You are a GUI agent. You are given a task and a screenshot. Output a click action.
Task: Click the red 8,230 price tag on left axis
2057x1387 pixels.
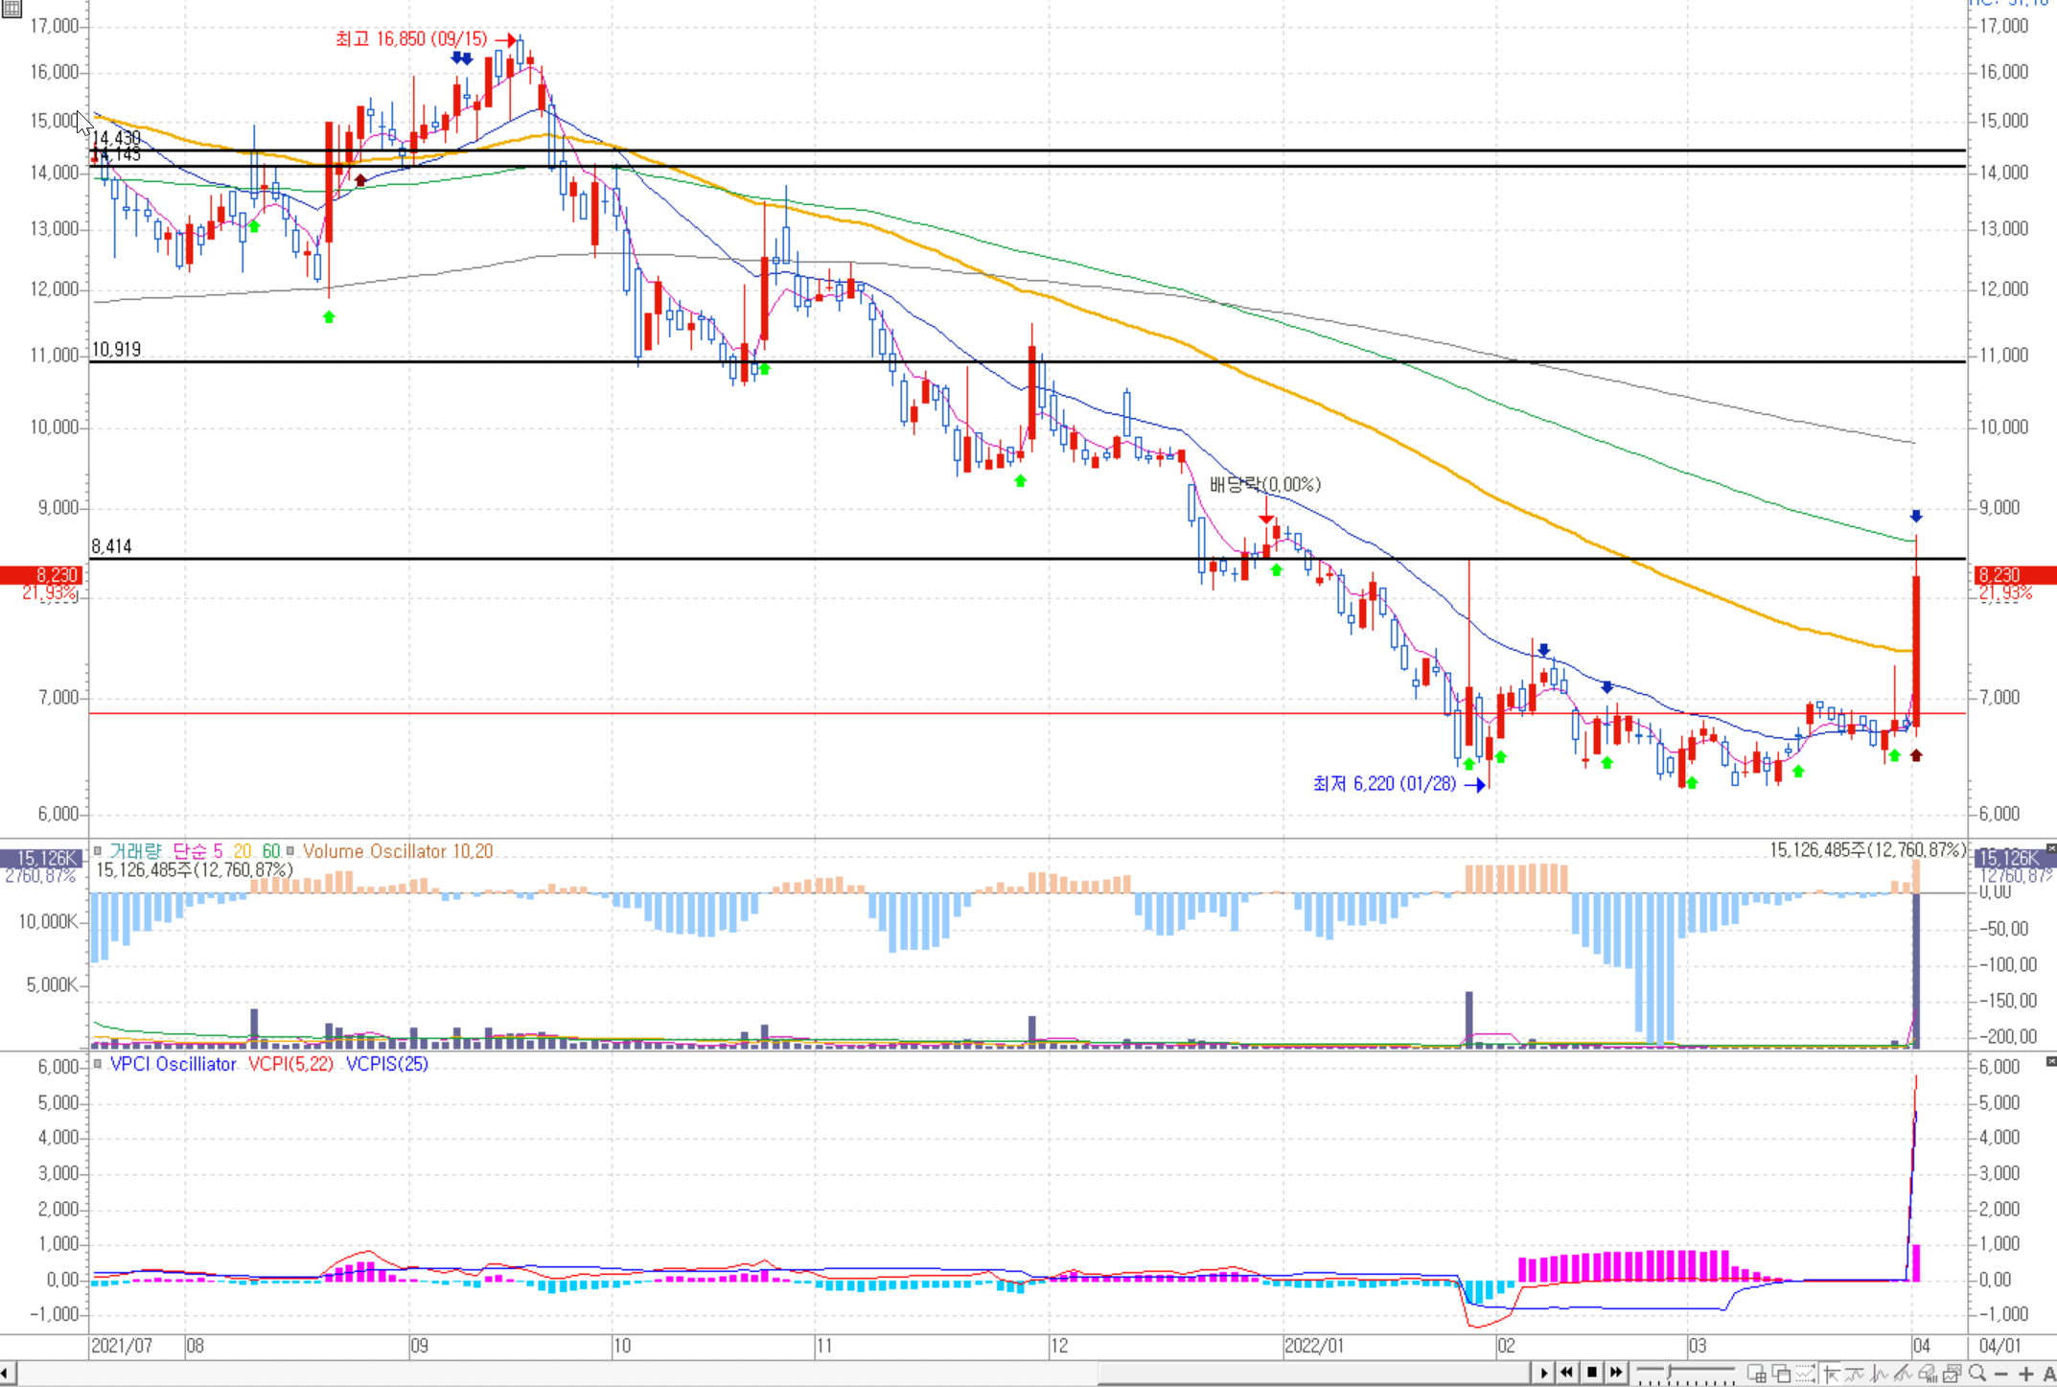42,575
